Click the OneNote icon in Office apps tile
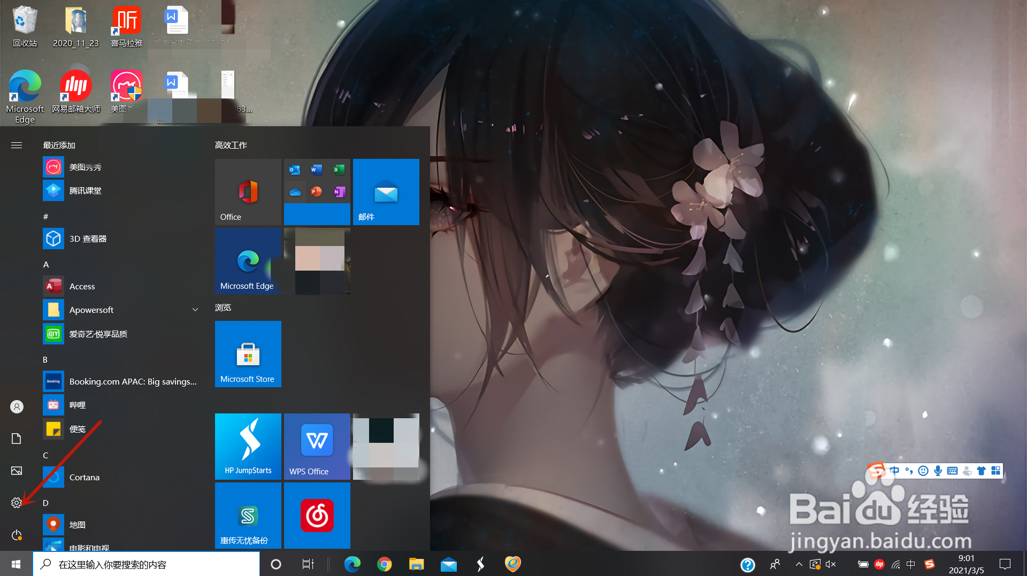This screenshot has height=576, width=1027. [339, 191]
